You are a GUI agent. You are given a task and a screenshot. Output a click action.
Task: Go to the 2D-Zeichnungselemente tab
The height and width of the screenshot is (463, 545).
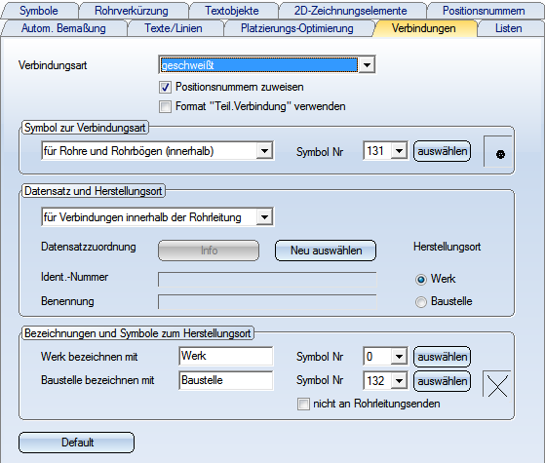[350, 10]
